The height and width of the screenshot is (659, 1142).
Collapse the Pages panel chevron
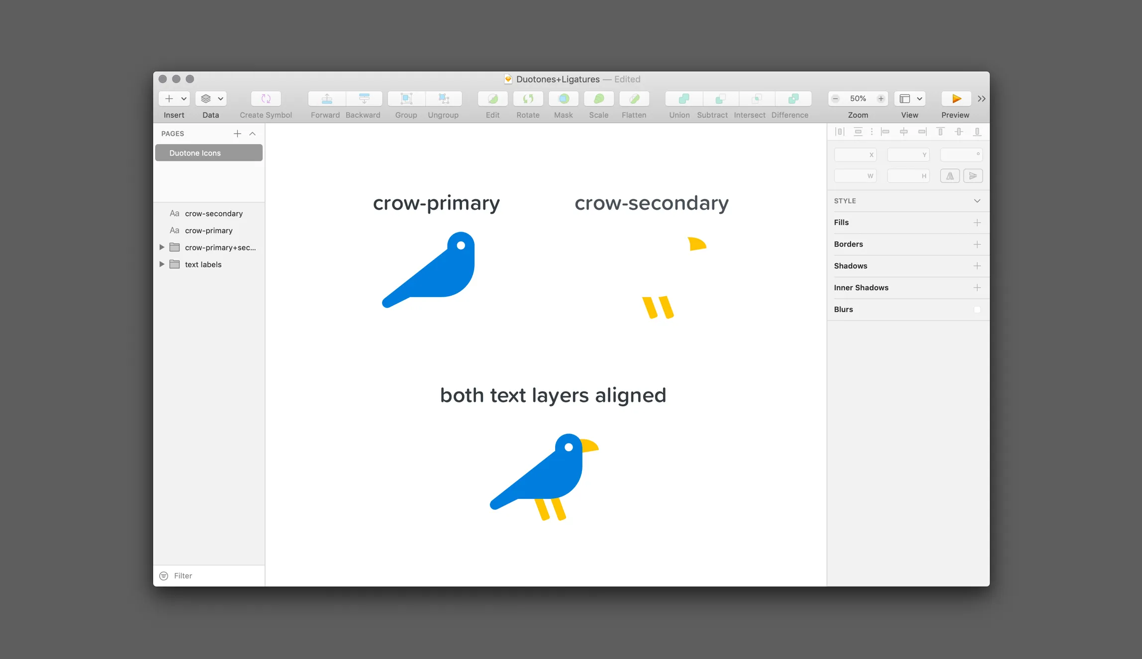253,133
